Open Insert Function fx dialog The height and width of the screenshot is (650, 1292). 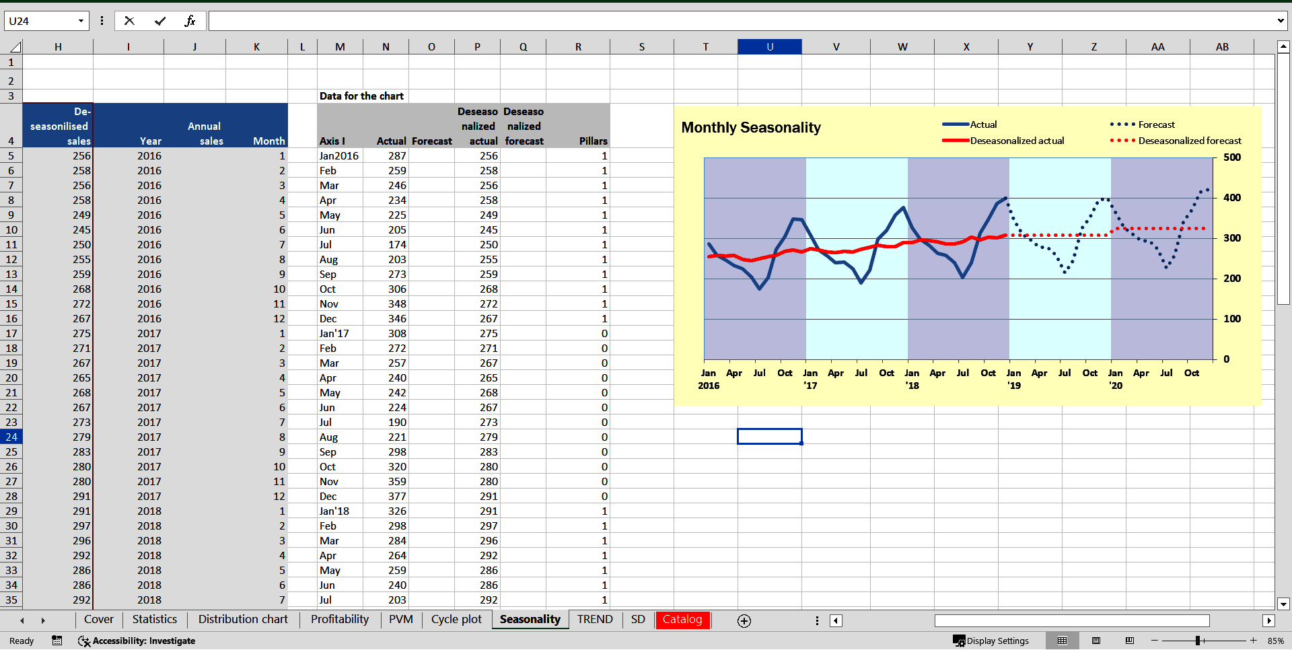click(190, 21)
